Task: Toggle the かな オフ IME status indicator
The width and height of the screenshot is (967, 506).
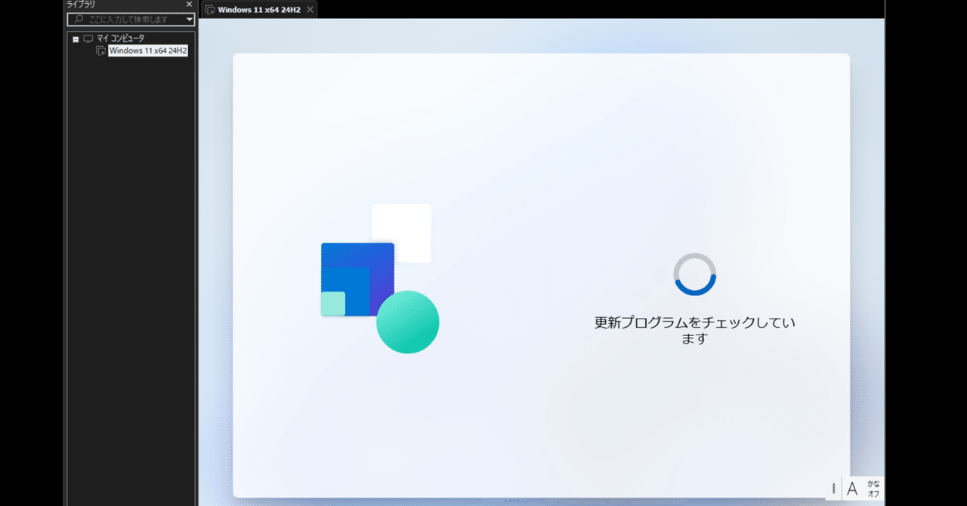Action: pos(875,489)
